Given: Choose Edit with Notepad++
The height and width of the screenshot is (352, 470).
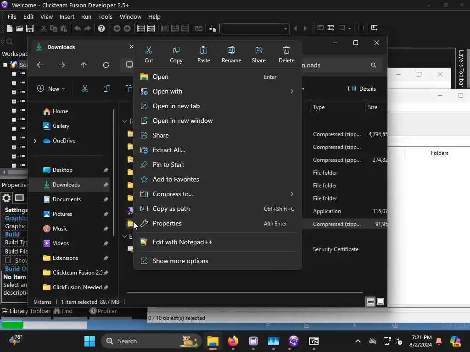Looking at the screenshot, I should 218,242.
